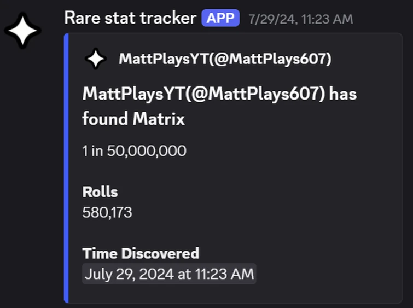Click the 7/29/24 message timestamp

click(x=300, y=19)
